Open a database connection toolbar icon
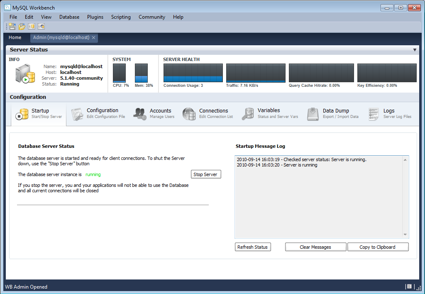Image resolution: width=425 pixels, height=294 pixels. [32, 26]
